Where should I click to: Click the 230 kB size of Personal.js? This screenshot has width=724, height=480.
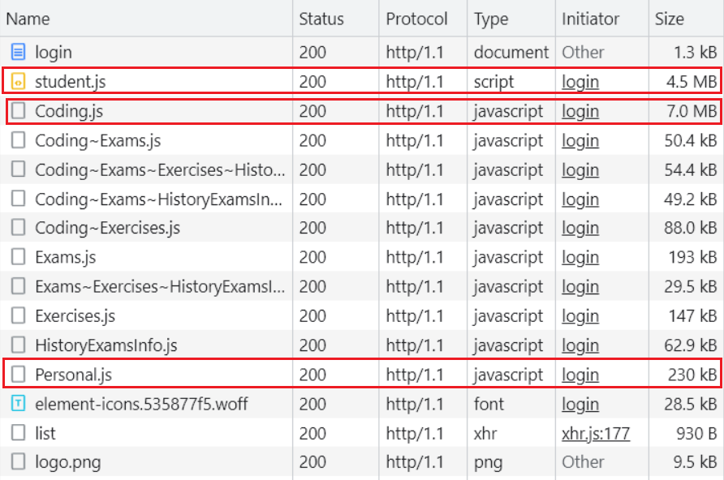(692, 375)
